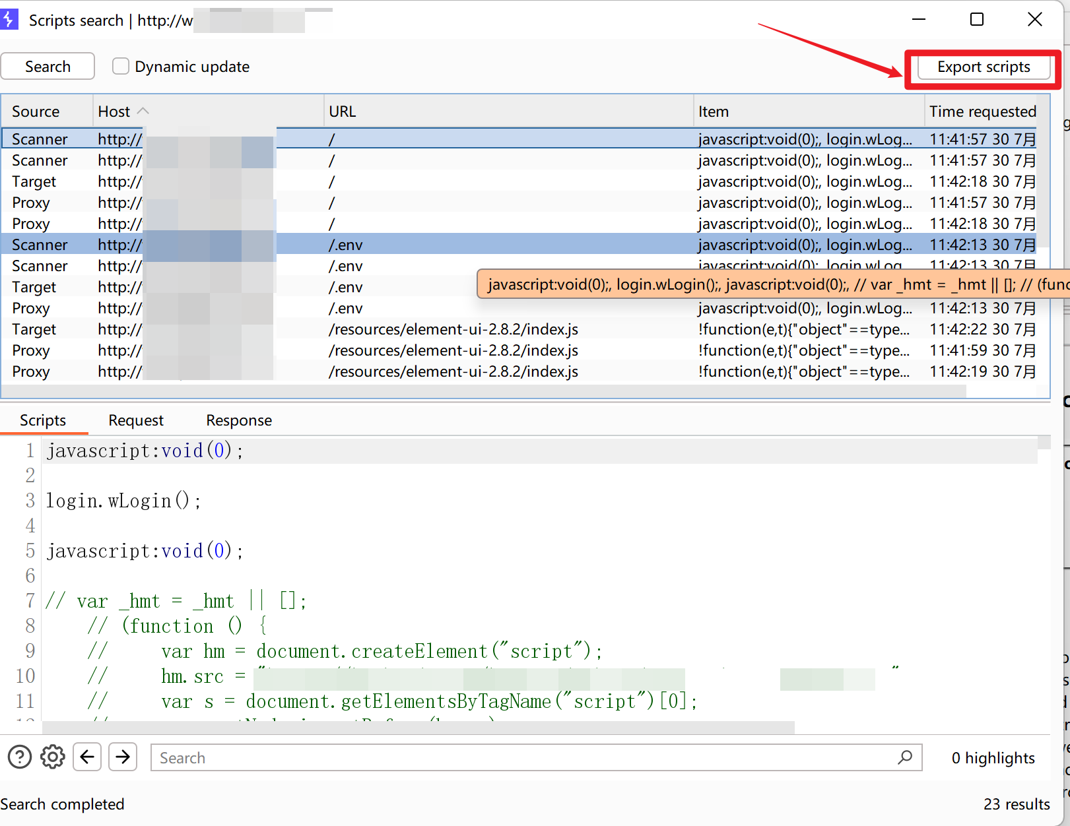
Task: Click code line 7 var _hmt comment
Action: tap(176, 601)
